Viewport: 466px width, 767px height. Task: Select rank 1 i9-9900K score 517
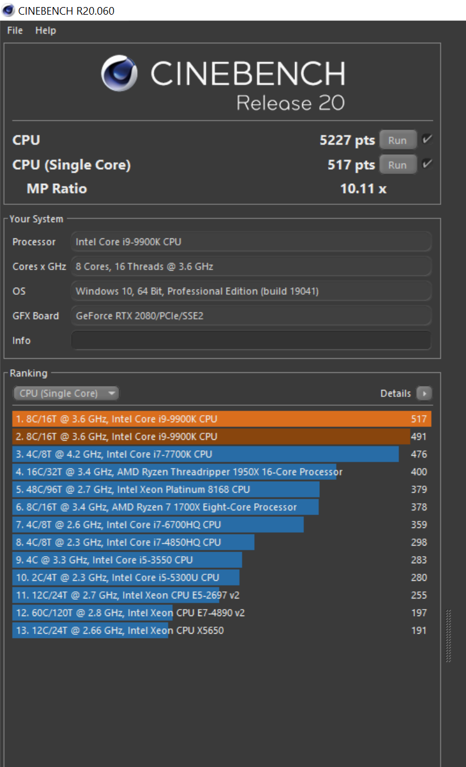point(222,419)
